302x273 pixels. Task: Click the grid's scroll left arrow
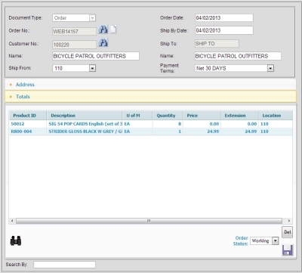pyautogui.click(x=12, y=221)
